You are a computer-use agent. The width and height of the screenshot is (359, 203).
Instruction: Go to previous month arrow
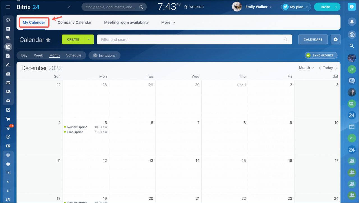pyautogui.click(x=319, y=68)
